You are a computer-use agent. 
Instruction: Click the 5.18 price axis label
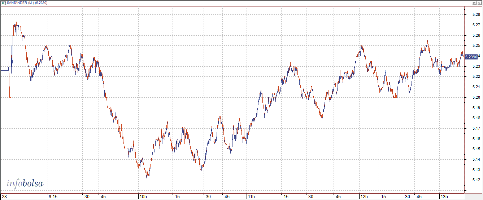[x=476, y=118]
